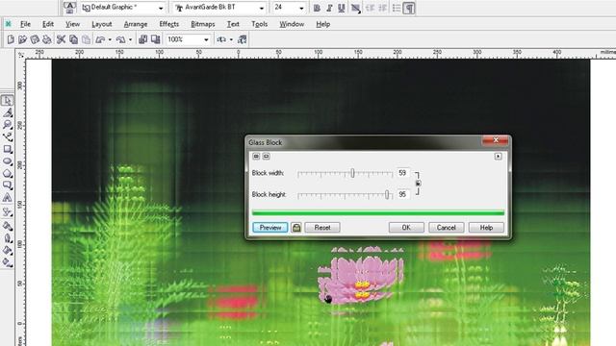Toggle non-printing characters paragraph mark

pos(409,8)
